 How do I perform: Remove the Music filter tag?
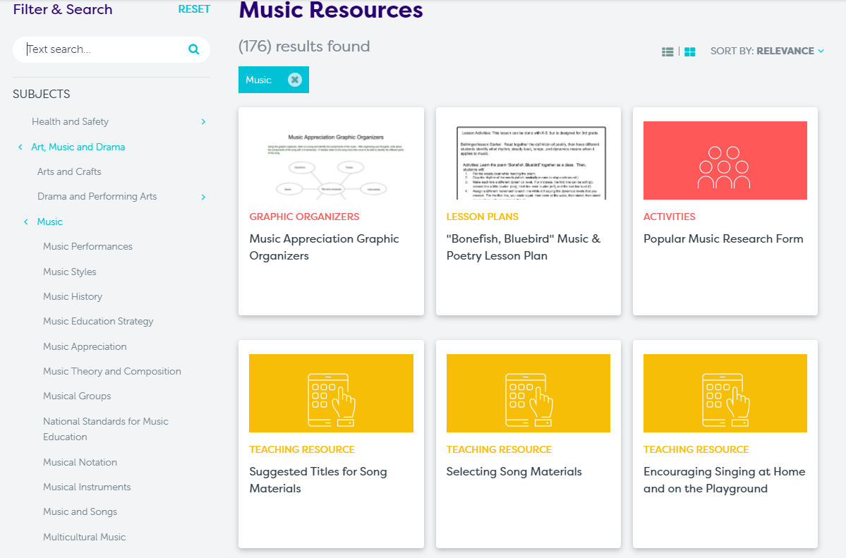coord(295,80)
